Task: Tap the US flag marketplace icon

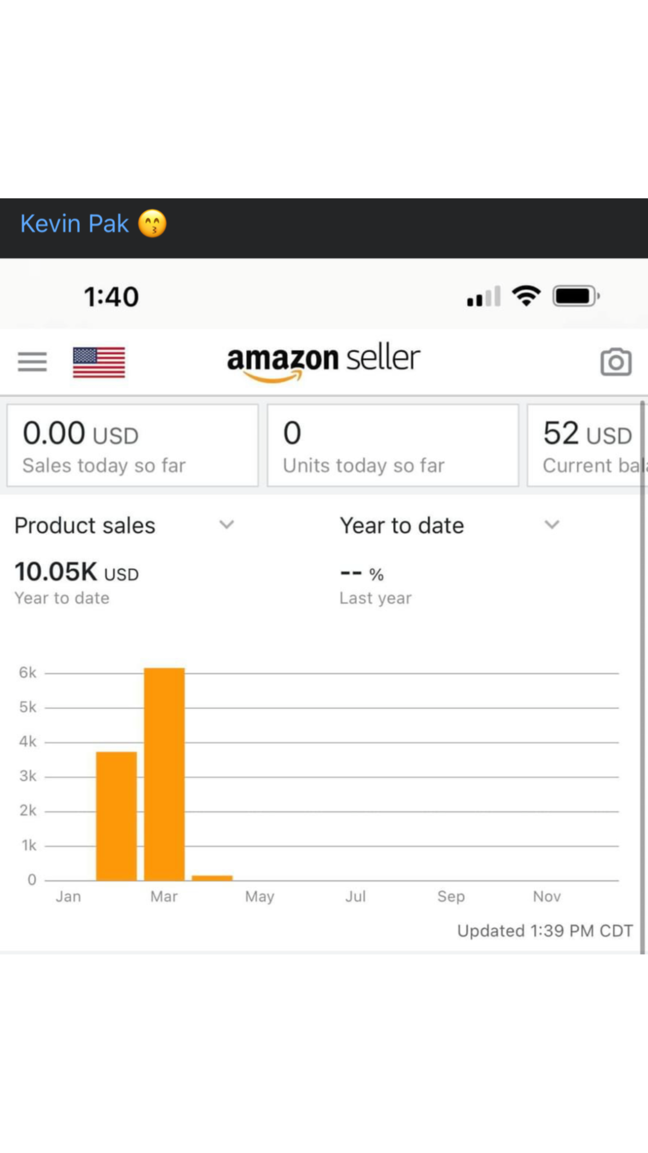Action: point(99,362)
